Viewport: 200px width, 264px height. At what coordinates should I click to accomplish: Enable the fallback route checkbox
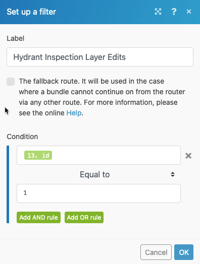[x=11, y=82]
